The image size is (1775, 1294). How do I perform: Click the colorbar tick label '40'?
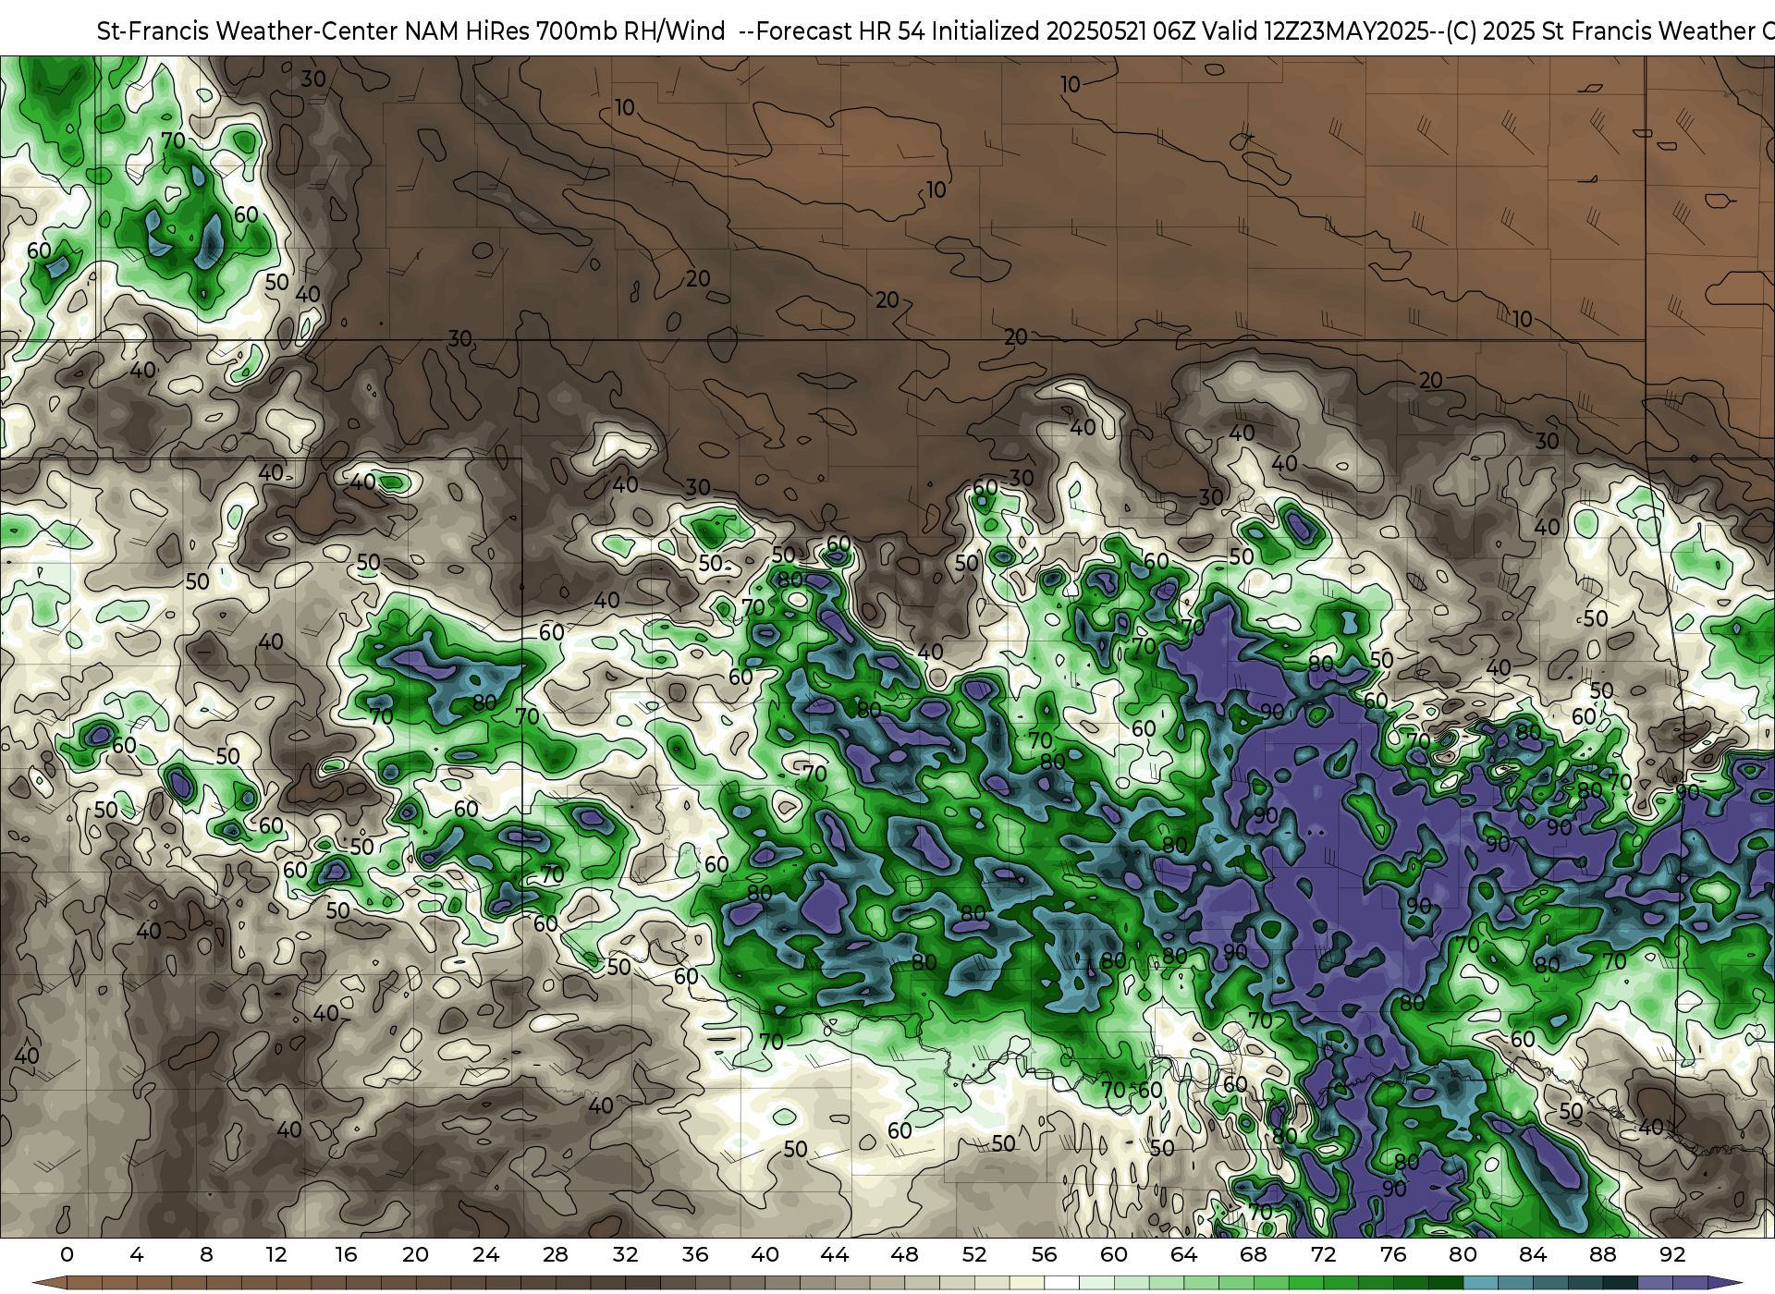click(x=765, y=1254)
